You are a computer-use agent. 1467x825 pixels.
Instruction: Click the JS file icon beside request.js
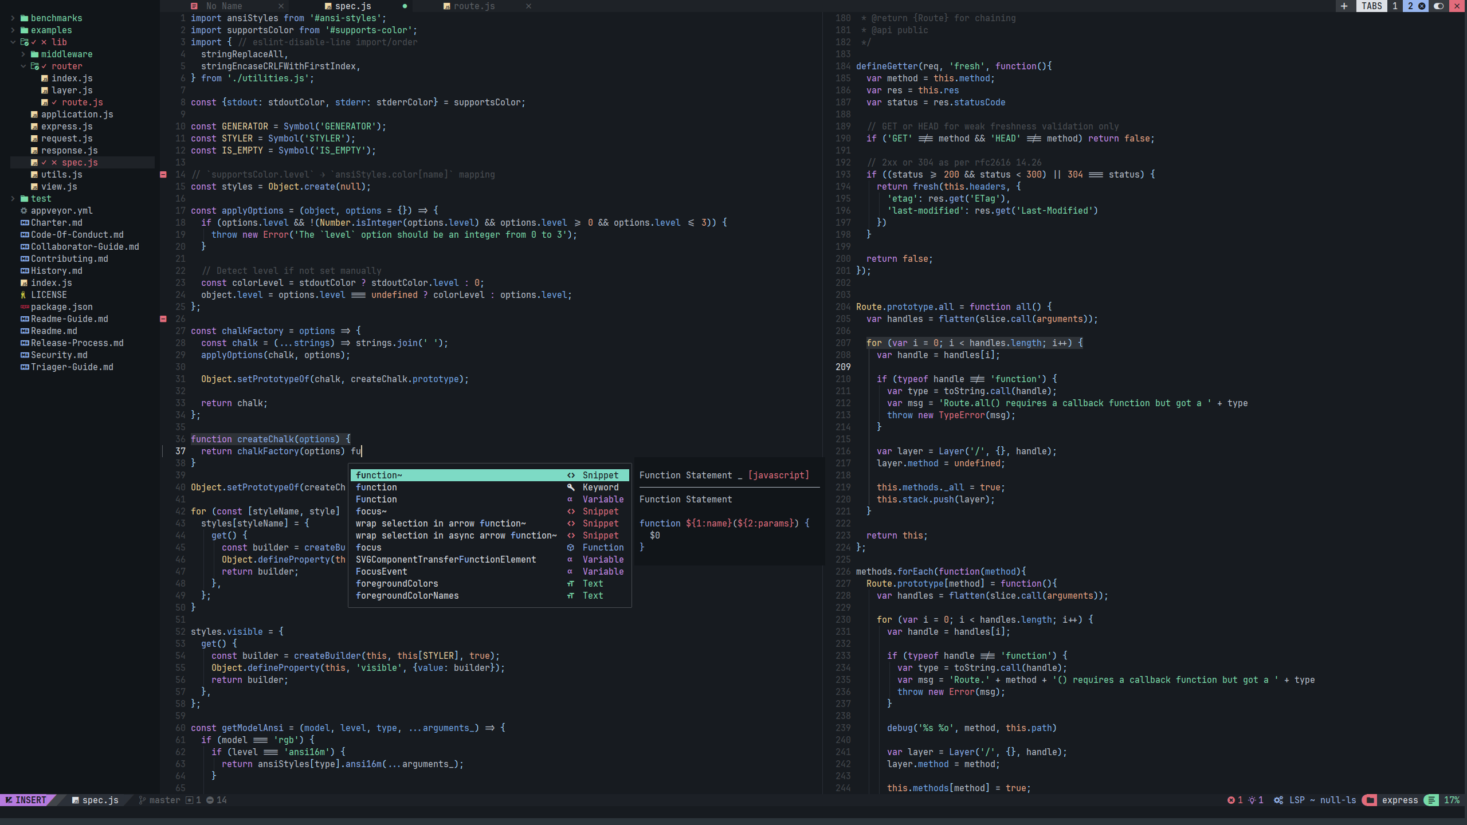34,139
